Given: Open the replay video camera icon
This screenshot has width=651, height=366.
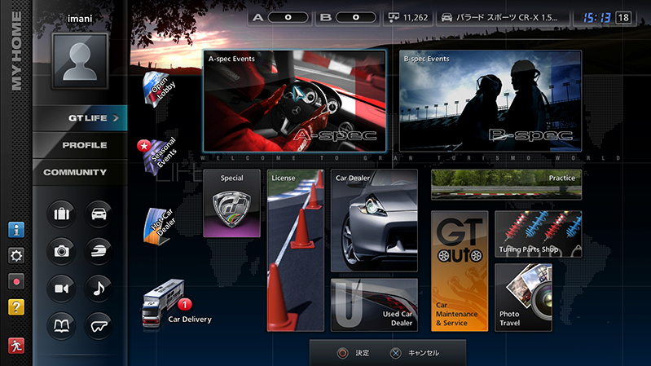Looking at the screenshot, I should [x=61, y=289].
